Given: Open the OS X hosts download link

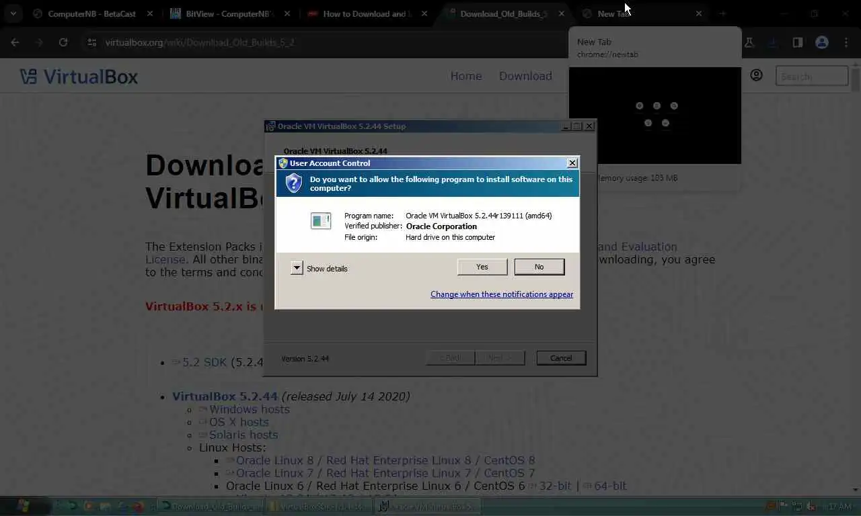Looking at the screenshot, I should [239, 422].
